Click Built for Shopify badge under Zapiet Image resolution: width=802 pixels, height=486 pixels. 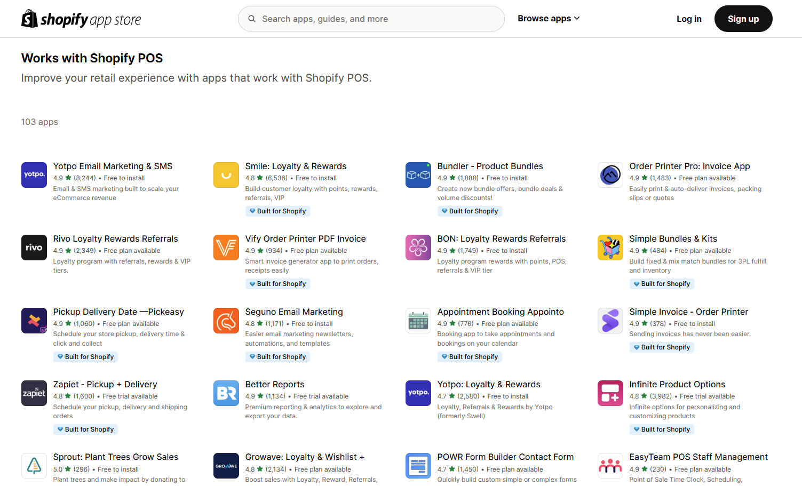point(85,429)
